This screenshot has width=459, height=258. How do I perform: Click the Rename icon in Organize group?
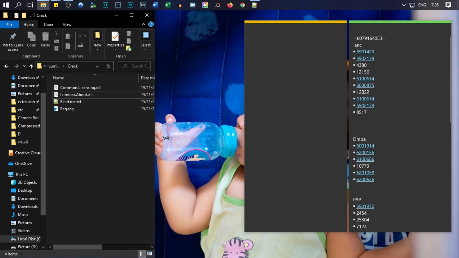point(80,46)
